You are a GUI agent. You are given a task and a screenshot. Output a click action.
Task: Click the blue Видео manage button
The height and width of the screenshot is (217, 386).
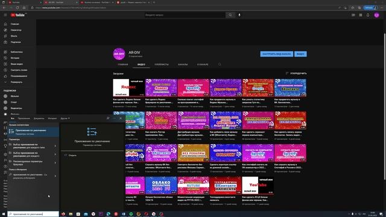point(300,54)
